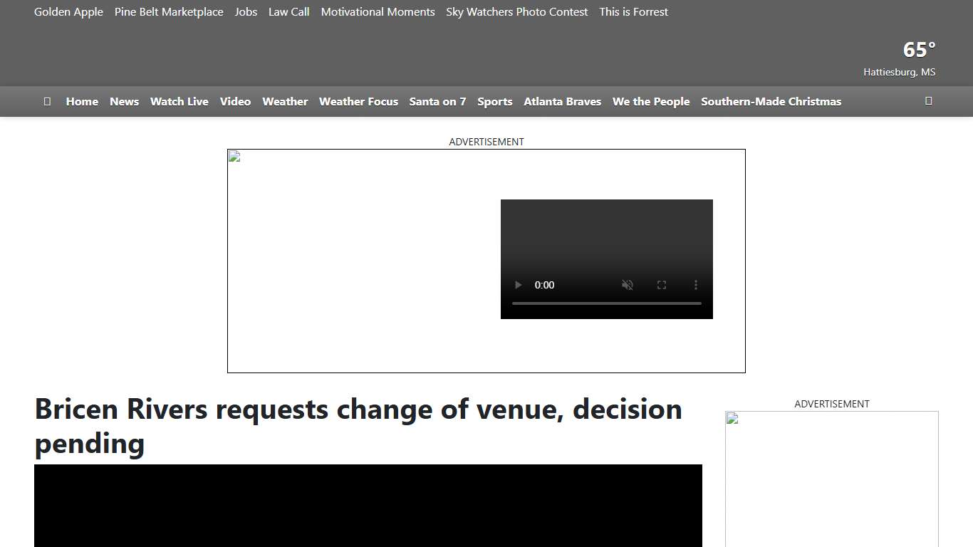Open the hamburger menu on the navbar

pos(47,101)
